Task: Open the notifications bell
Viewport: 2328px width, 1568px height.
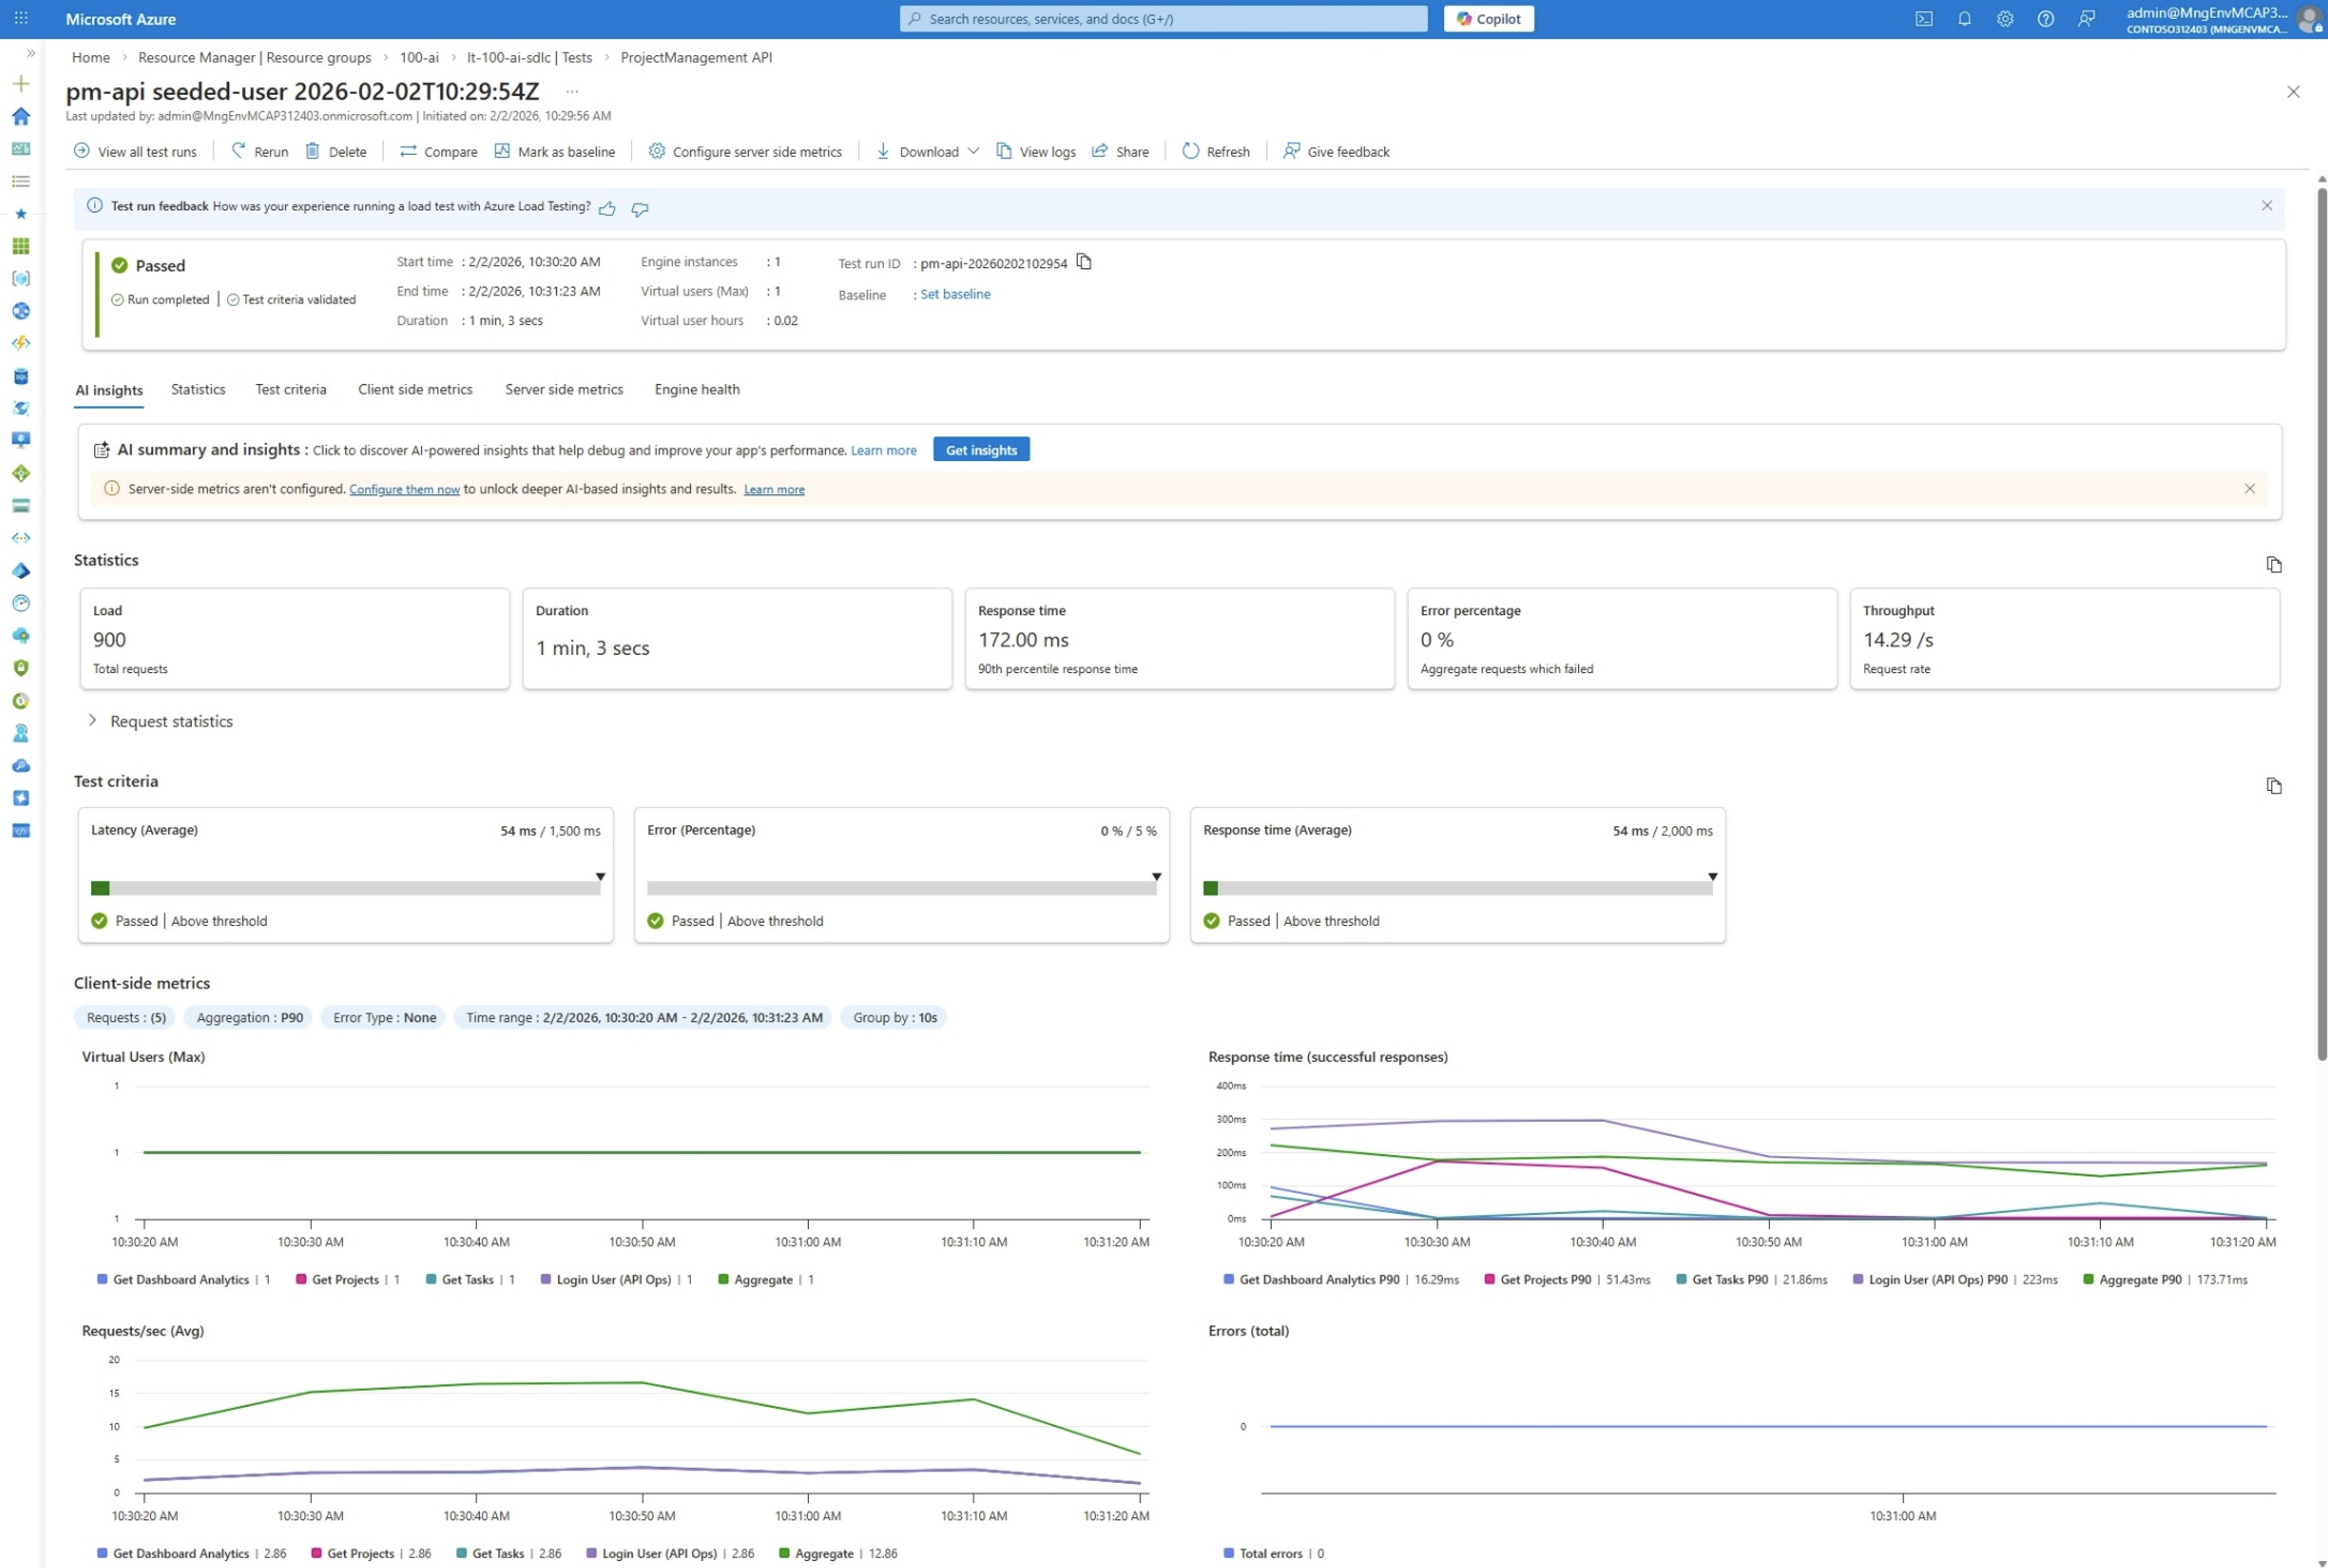Action: click(1964, 18)
